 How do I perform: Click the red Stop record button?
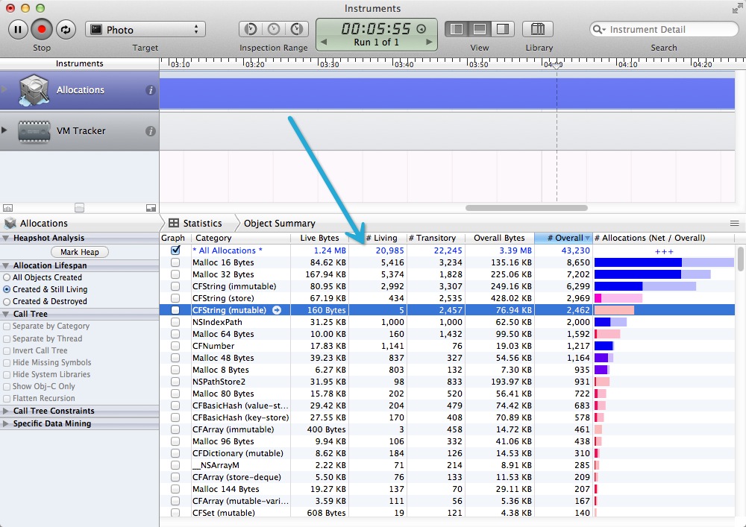[41, 30]
